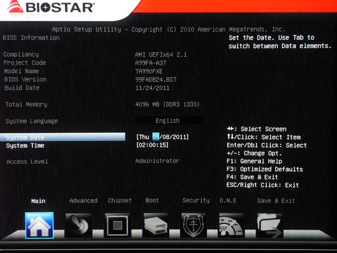Open the Main home icon
Screen dimensions: 337x253
[39, 225]
